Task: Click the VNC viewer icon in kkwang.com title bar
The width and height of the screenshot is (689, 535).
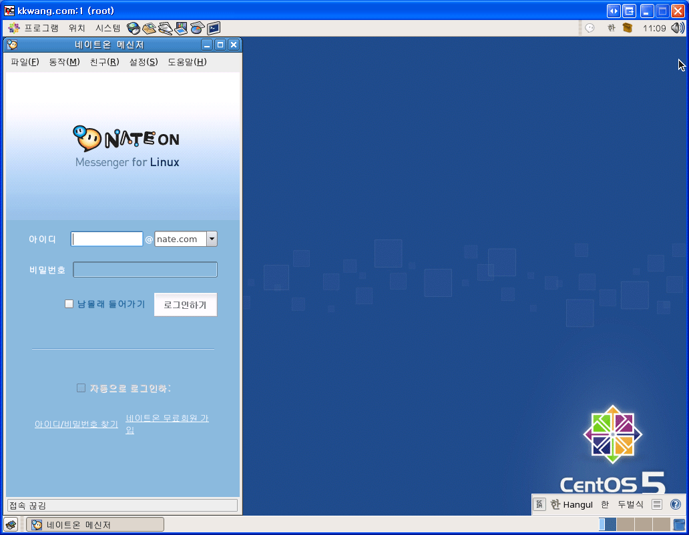Action: click(9, 11)
